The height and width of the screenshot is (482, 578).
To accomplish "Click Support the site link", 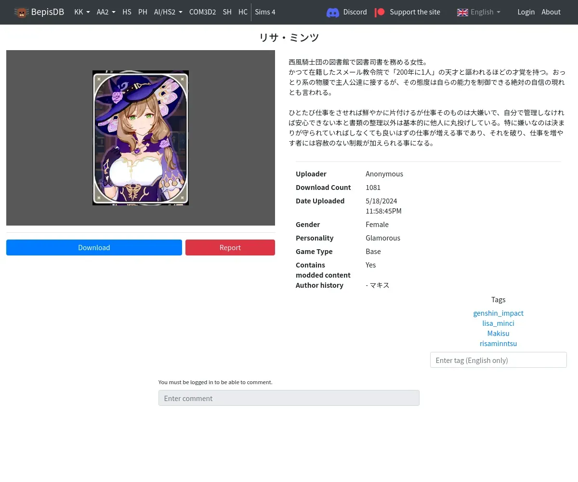I will [x=415, y=12].
